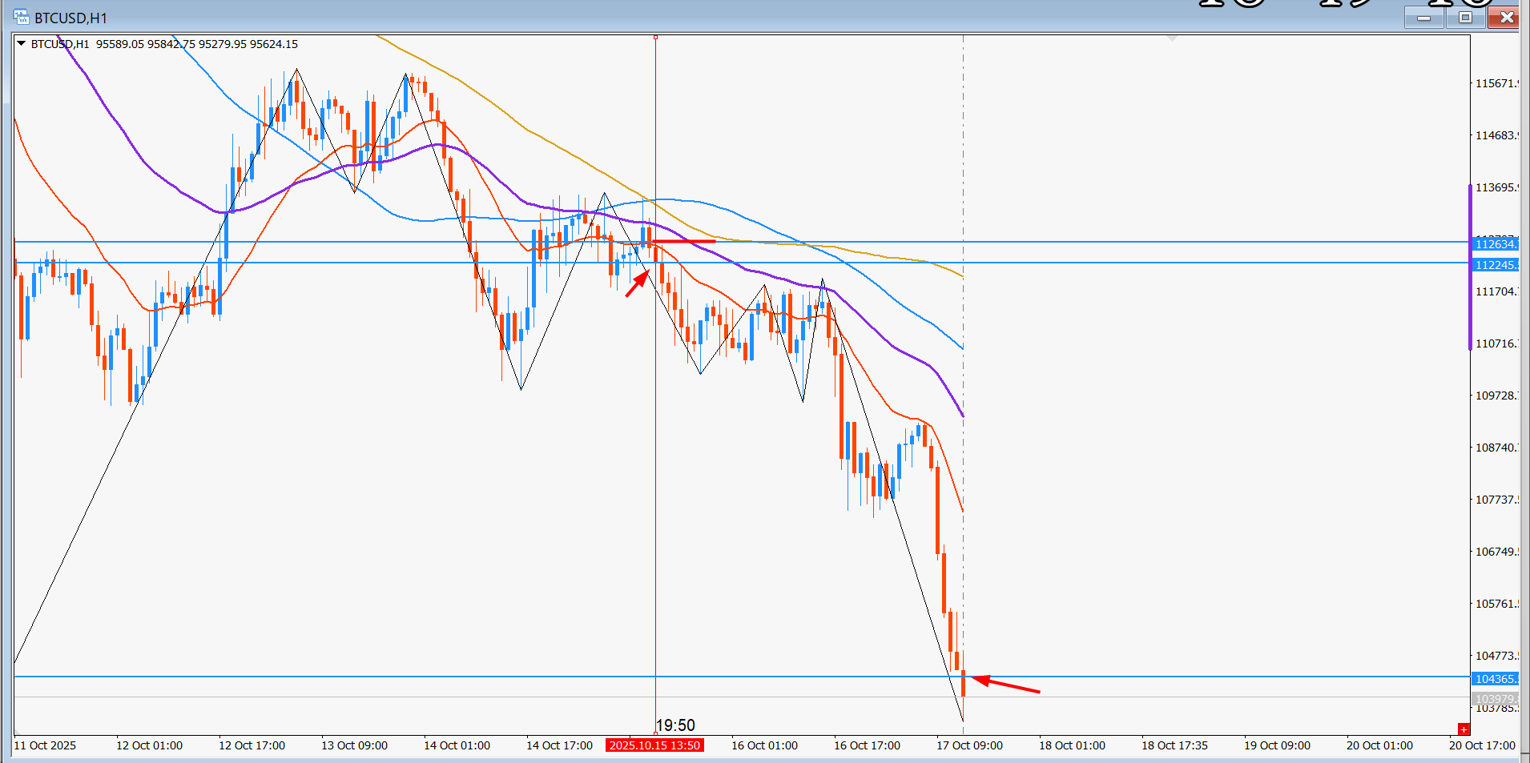Click the 12 Oct 17:00 time label

tap(252, 745)
